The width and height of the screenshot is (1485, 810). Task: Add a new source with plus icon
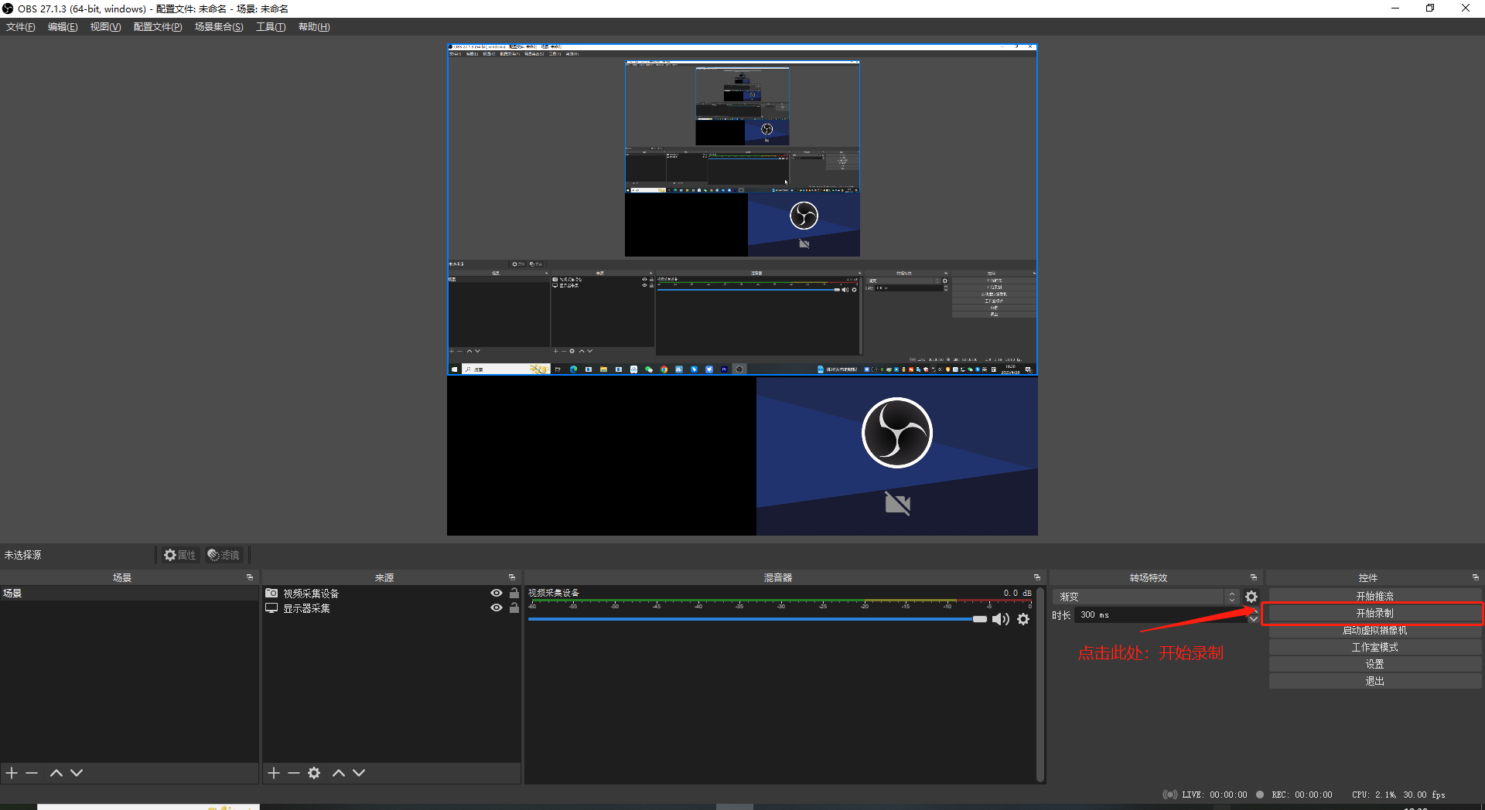(274, 773)
